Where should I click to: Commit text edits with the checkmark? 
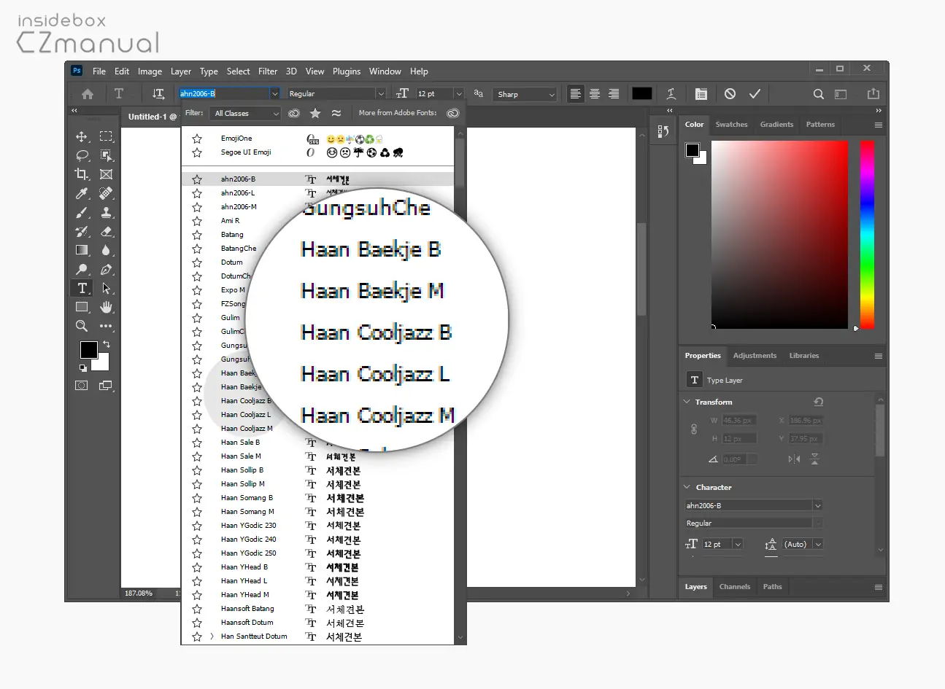(755, 94)
